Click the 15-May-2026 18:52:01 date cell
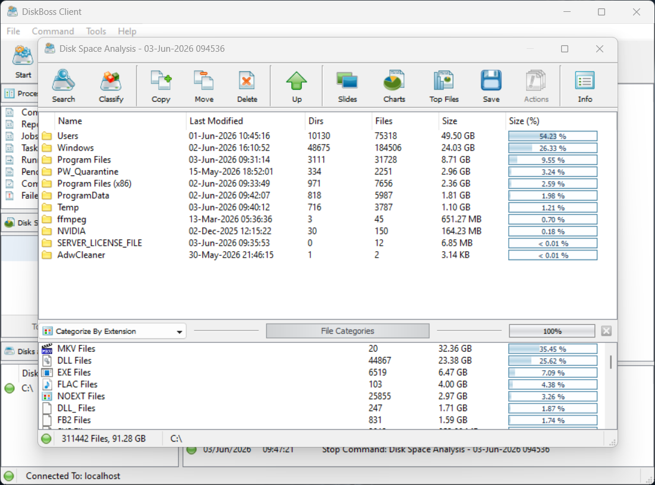The width and height of the screenshot is (655, 485). pos(231,172)
